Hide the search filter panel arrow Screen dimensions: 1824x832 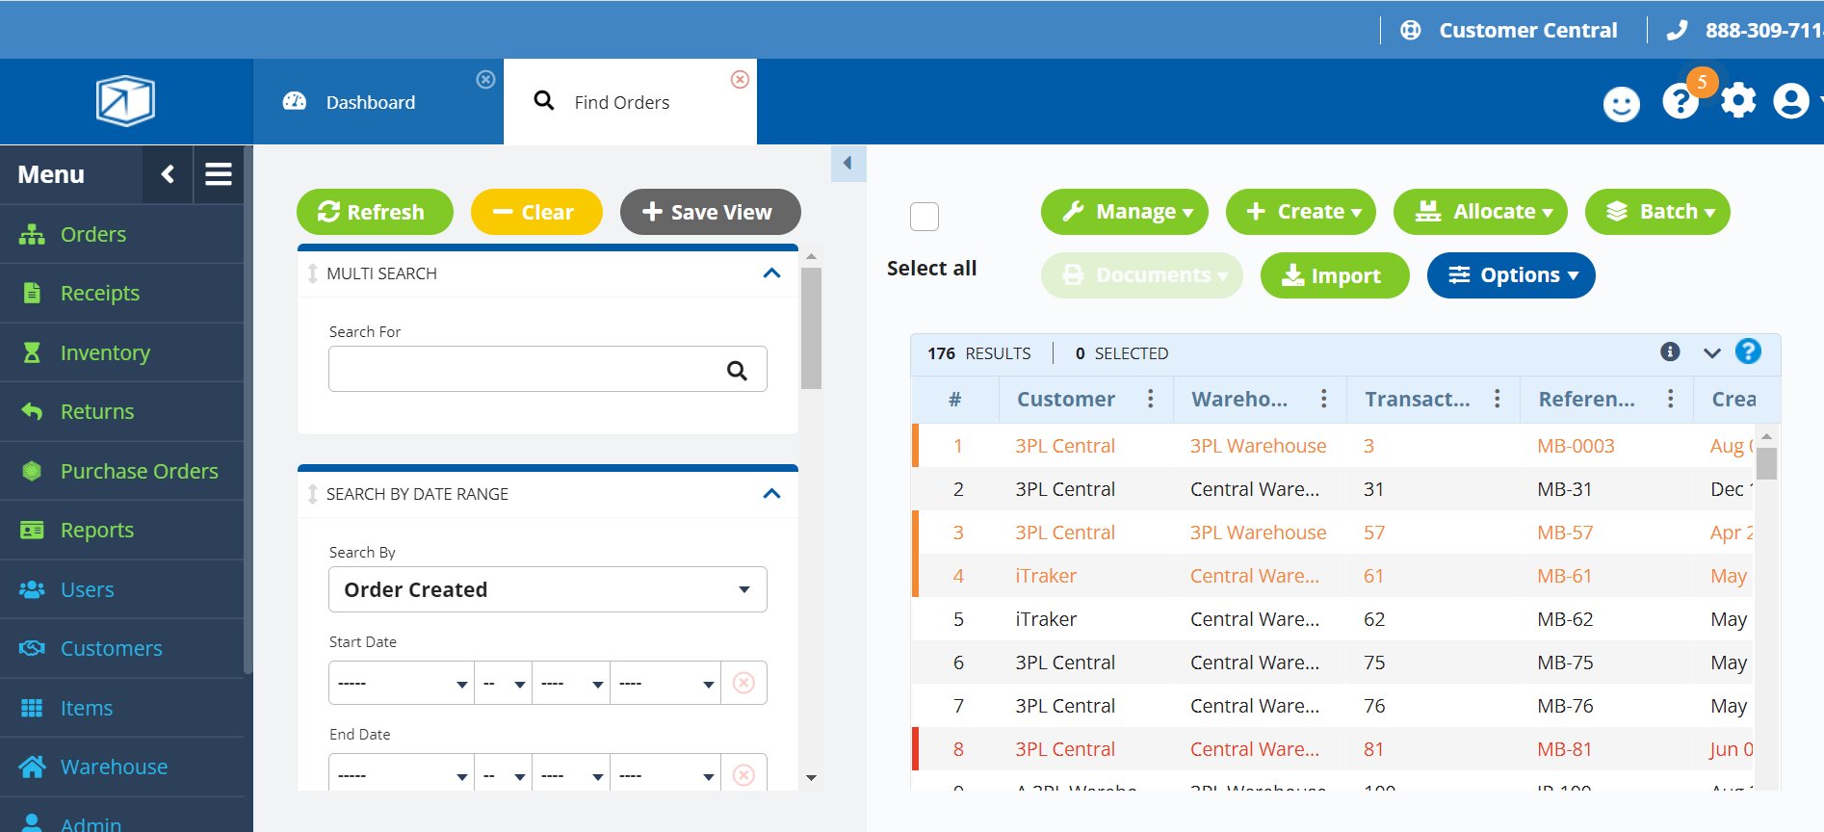tap(847, 164)
